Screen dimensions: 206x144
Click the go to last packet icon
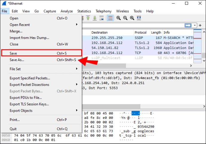(95, 18)
